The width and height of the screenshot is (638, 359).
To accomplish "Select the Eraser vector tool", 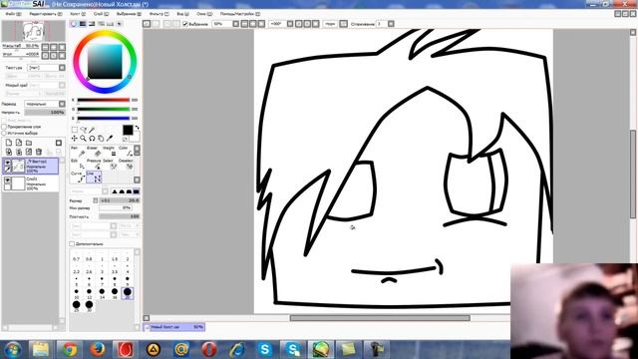I will [x=94, y=152].
